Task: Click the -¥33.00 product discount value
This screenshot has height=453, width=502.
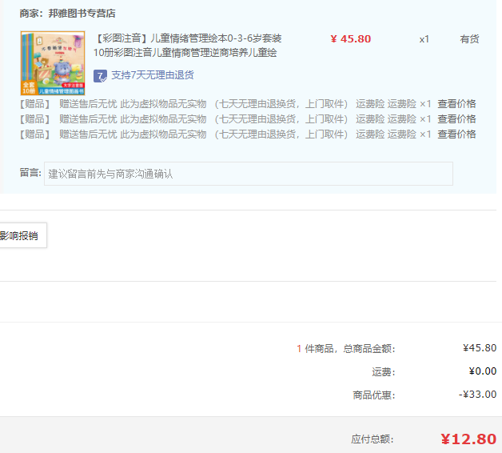Action: click(477, 395)
